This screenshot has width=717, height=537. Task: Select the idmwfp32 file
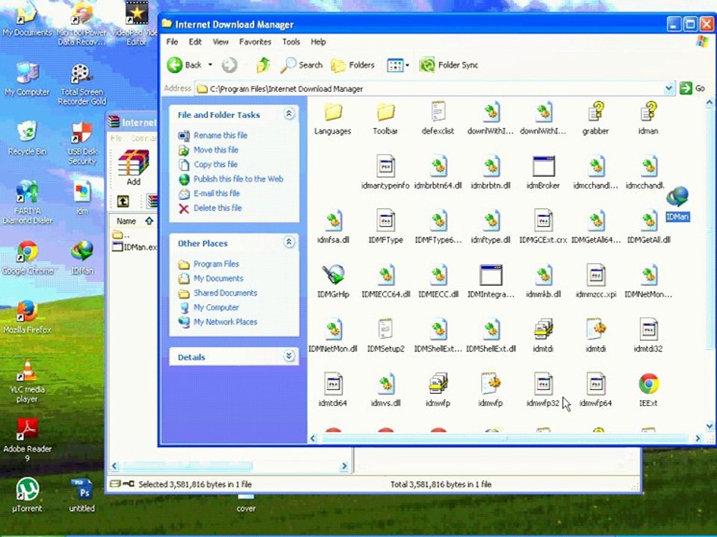pyautogui.click(x=543, y=390)
